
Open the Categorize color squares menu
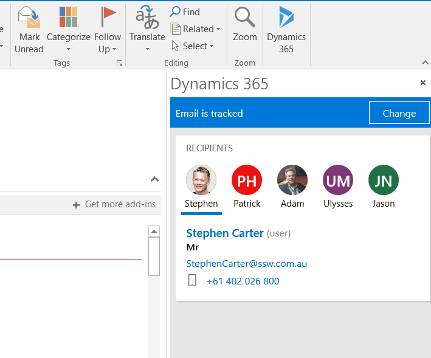coord(68,18)
